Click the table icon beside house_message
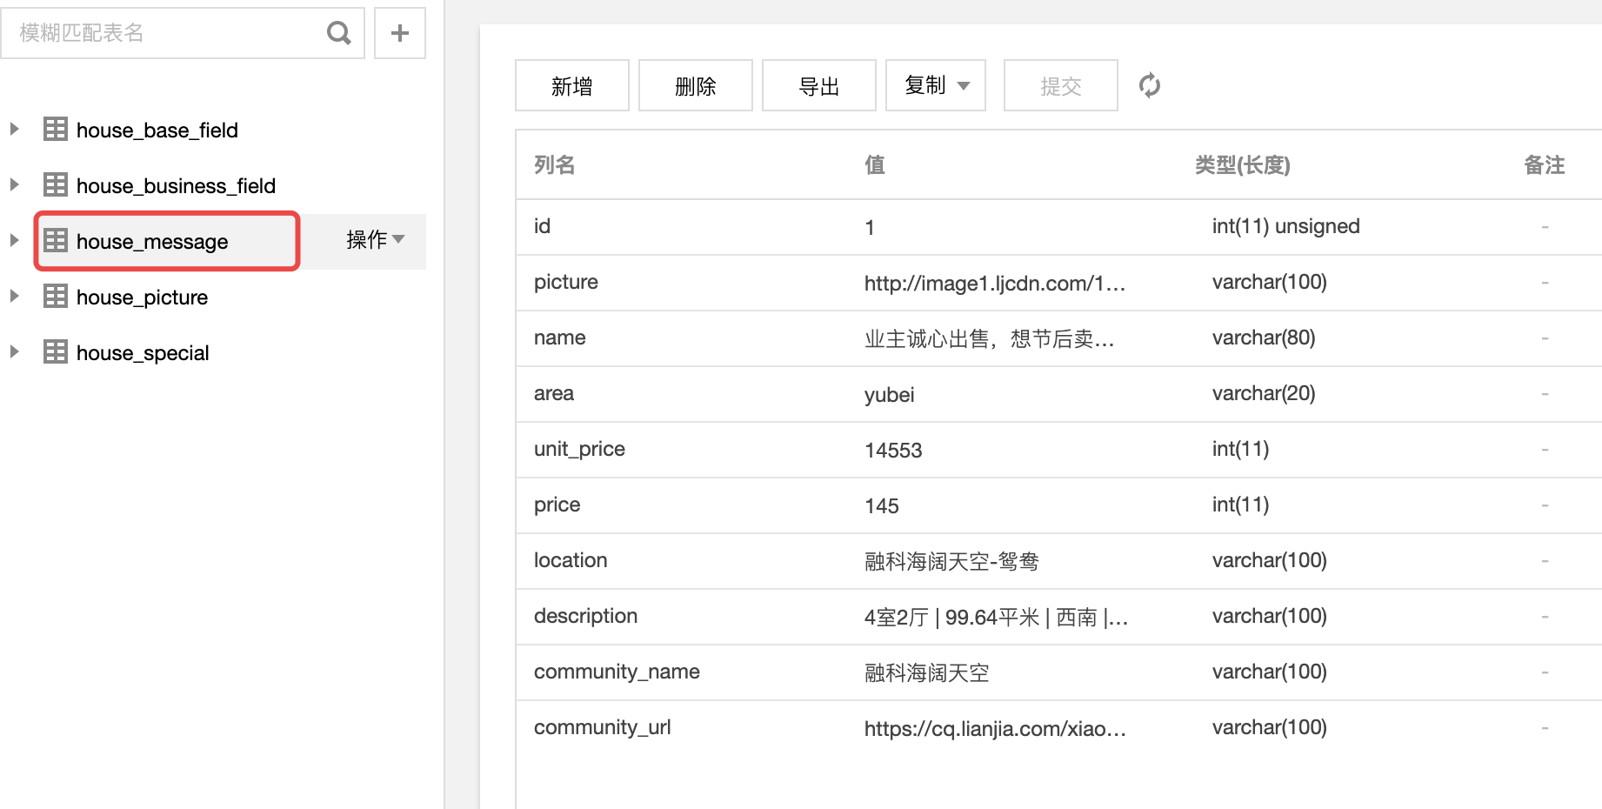 [56, 240]
